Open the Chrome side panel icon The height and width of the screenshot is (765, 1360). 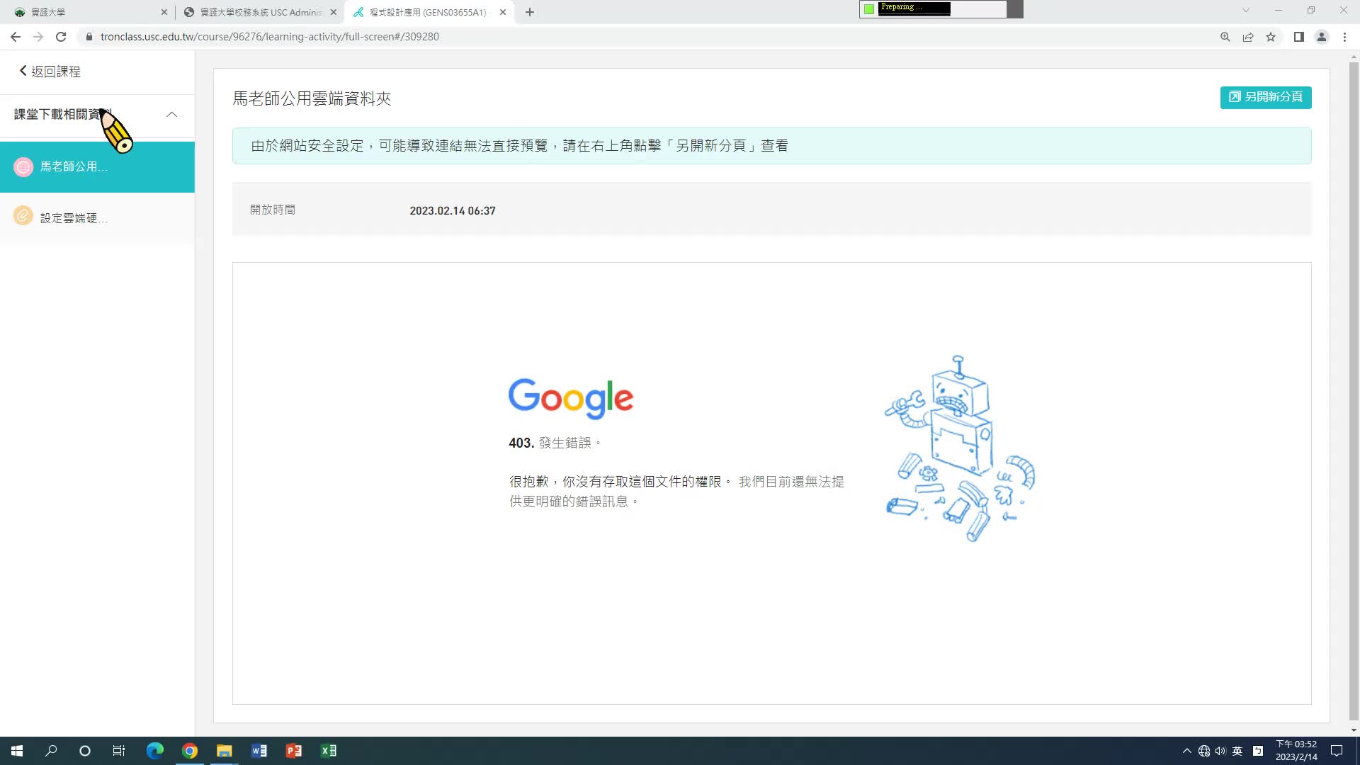pyautogui.click(x=1298, y=37)
